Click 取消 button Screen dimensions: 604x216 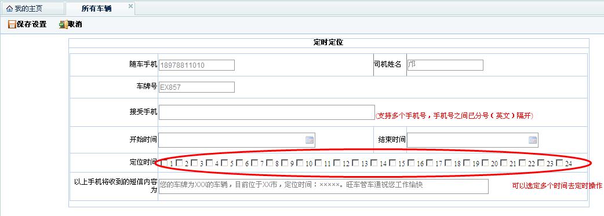pyautogui.click(x=71, y=24)
